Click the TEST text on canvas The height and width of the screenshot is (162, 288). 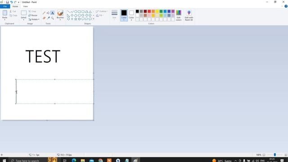[x=43, y=56]
